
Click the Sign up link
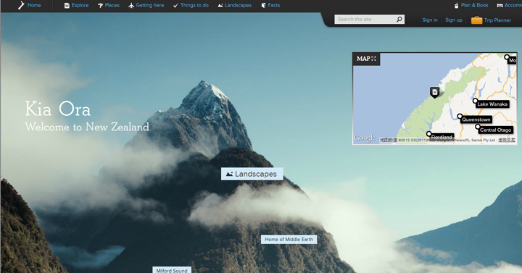click(454, 20)
